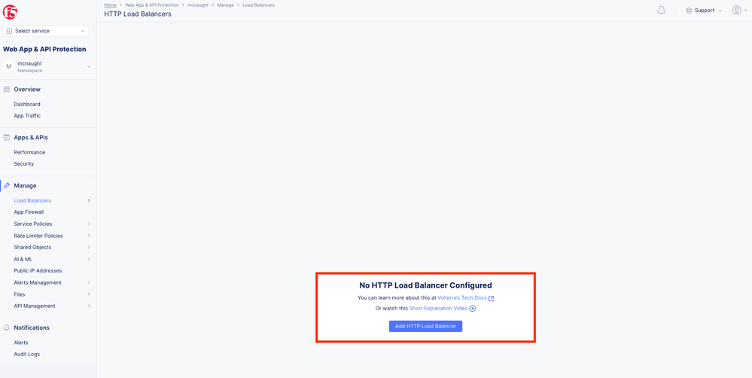
Task: Open Alerts under Notifications
Action: [x=21, y=343]
